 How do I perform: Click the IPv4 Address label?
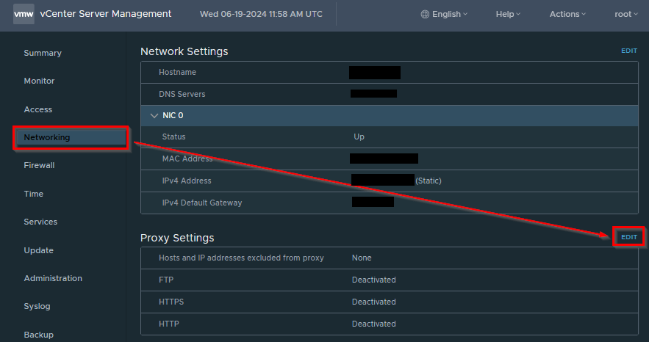[x=187, y=181]
